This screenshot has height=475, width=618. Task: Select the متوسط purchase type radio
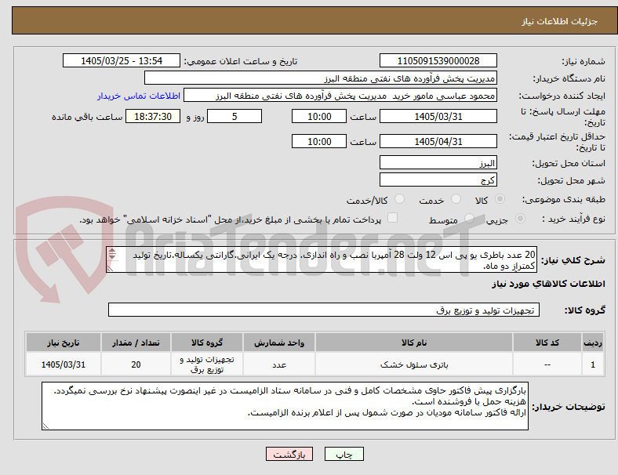point(469,218)
